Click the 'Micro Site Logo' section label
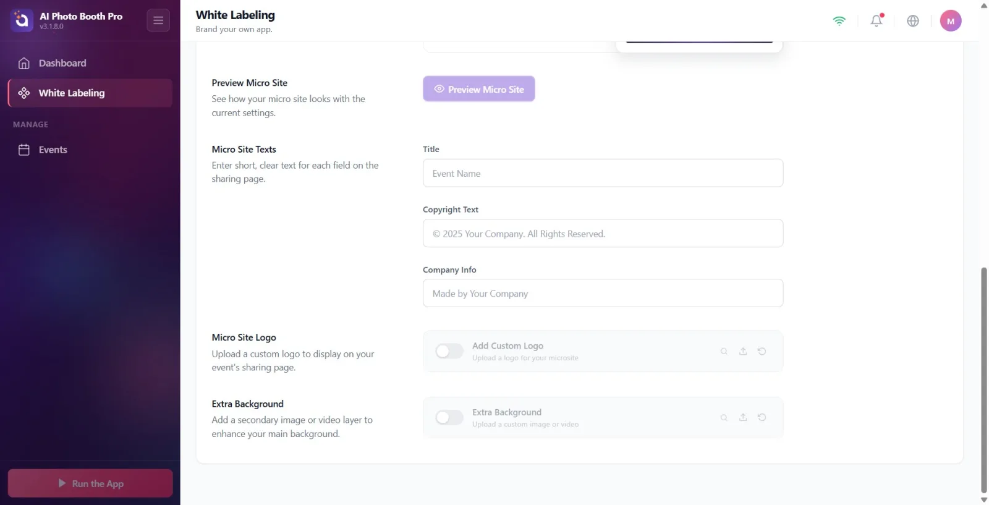The image size is (989, 505). click(x=244, y=337)
